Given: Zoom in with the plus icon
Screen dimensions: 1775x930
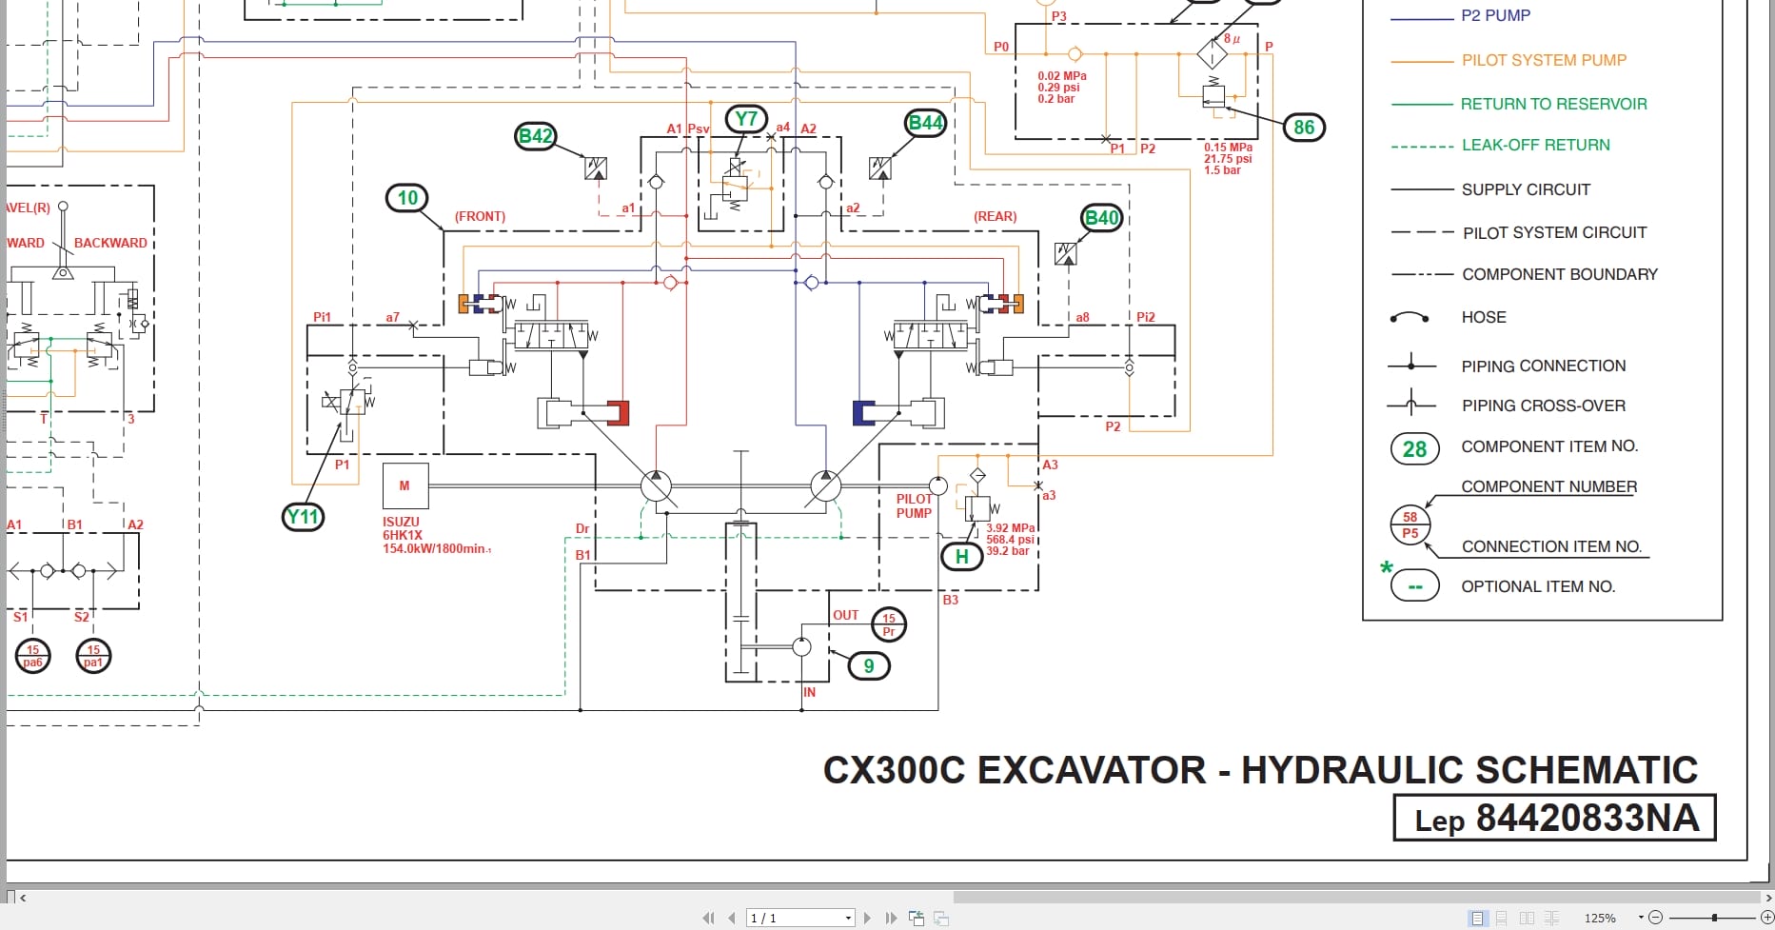Looking at the screenshot, I should [1766, 917].
